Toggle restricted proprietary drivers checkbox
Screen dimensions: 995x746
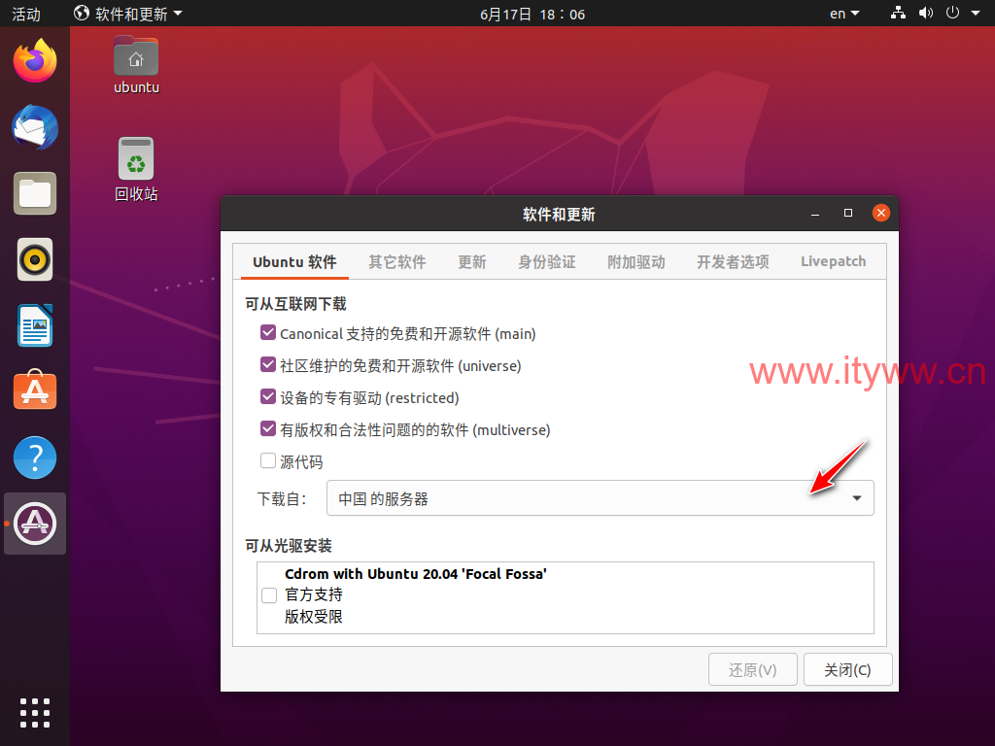point(268,396)
